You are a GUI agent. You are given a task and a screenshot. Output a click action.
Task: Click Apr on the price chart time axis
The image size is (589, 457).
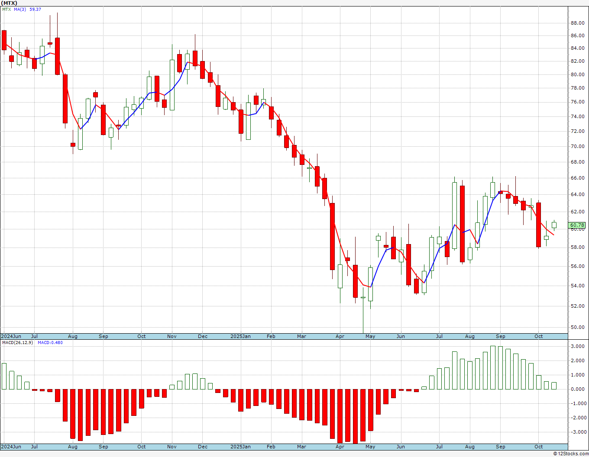[340, 336]
